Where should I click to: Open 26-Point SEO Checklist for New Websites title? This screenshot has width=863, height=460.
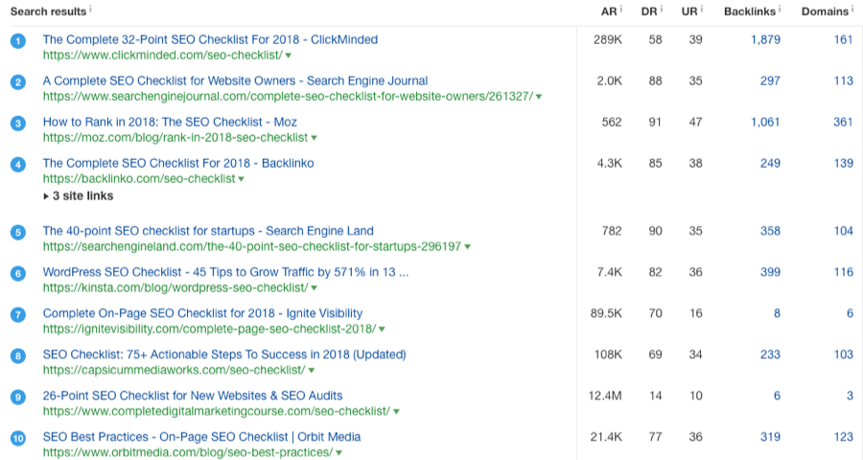[x=193, y=396]
